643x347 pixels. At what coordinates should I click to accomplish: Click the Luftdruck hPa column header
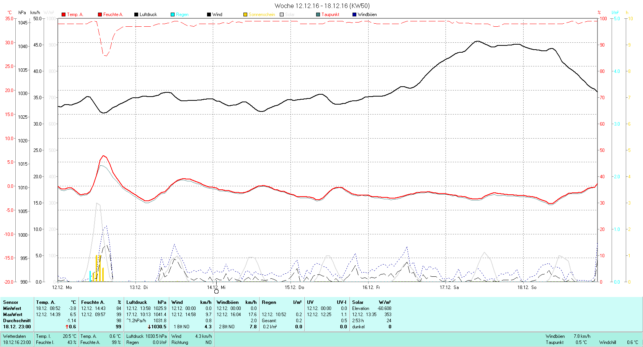[146, 302]
